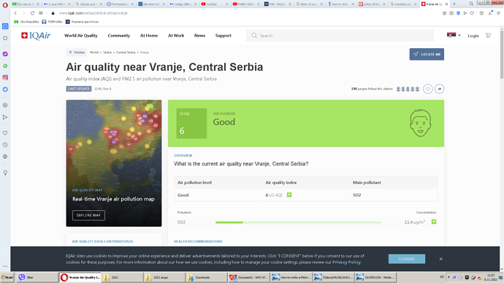Click the LOCATE ME button

click(x=427, y=54)
